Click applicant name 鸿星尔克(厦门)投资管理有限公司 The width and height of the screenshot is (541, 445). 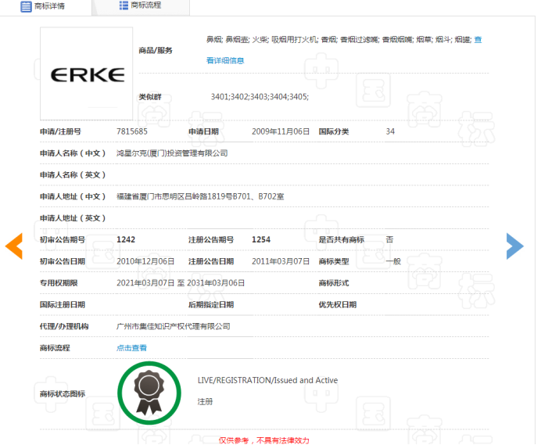pos(172,153)
